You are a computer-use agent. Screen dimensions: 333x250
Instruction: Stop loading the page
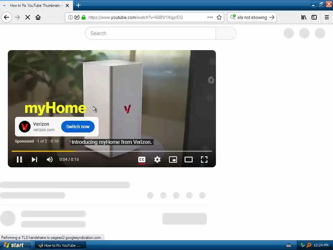click(x=28, y=17)
